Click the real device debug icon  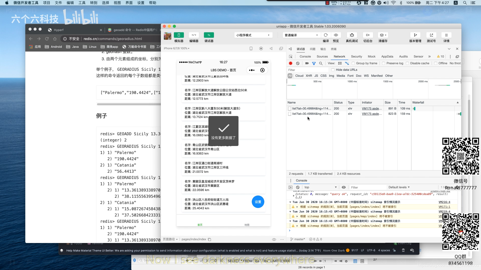[352, 35]
